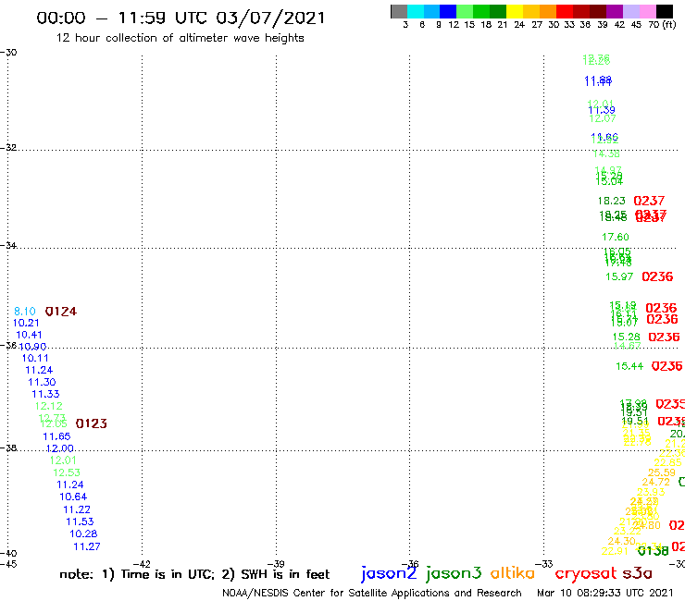Click the pink 70 ft legend swatch

tap(647, 11)
